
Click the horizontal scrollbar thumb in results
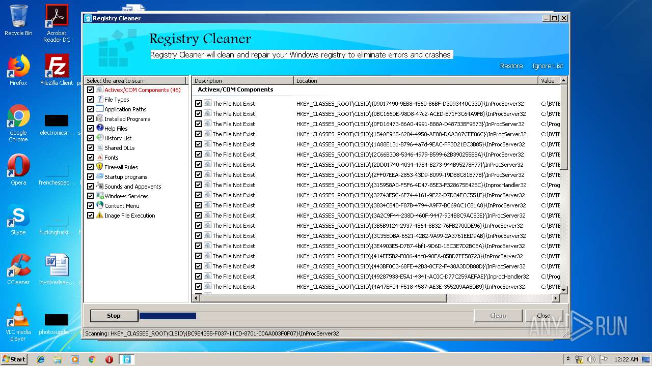tap(323, 298)
